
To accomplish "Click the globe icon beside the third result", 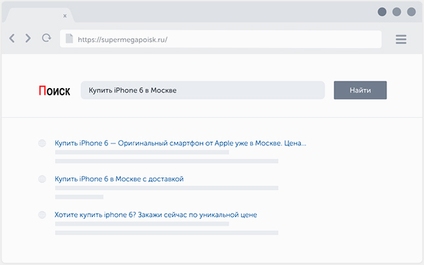I will pos(42,215).
